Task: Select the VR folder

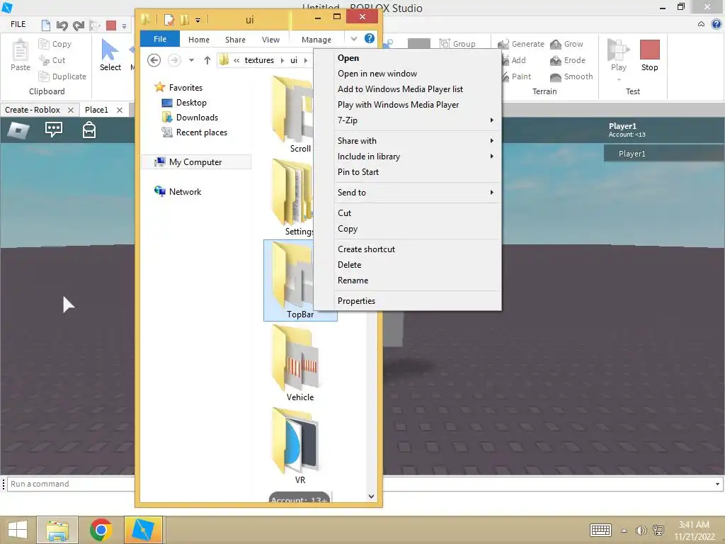Action: [x=300, y=446]
